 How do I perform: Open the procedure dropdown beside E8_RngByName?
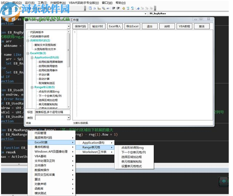tap(145, 14)
